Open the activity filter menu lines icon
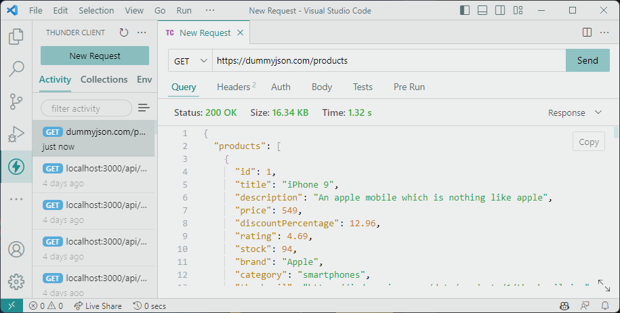 point(144,108)
